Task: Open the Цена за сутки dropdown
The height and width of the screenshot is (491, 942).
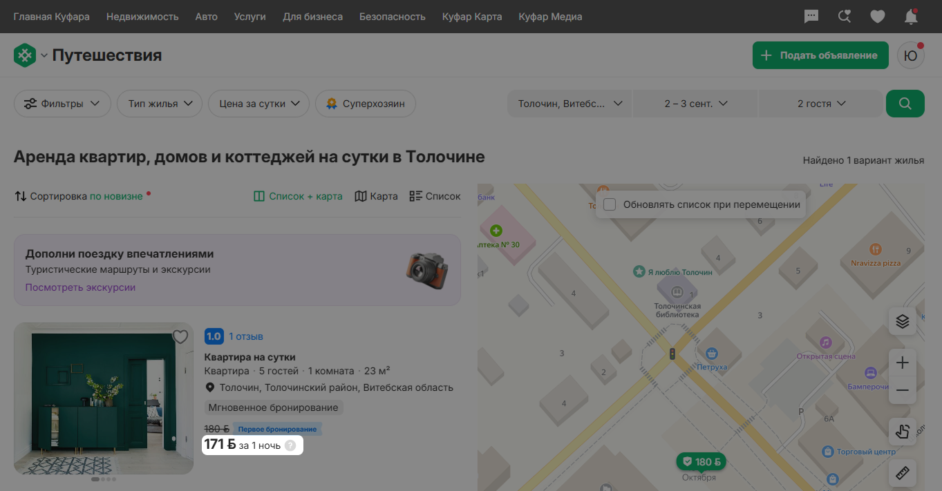Action: click(x=258, y=104)
